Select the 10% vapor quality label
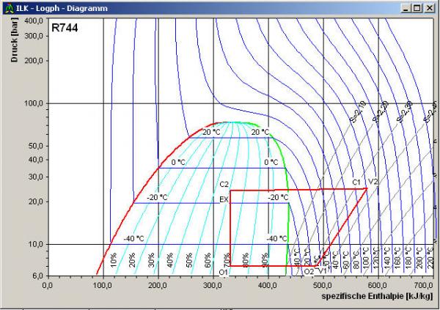Screen dimensions: 440x310 [x=113, y=259]
